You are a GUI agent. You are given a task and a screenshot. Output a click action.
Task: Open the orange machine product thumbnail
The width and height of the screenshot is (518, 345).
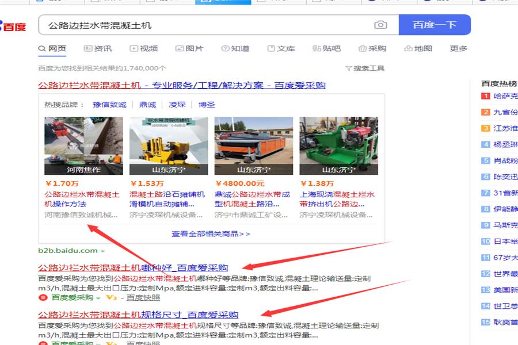[254, 145]
